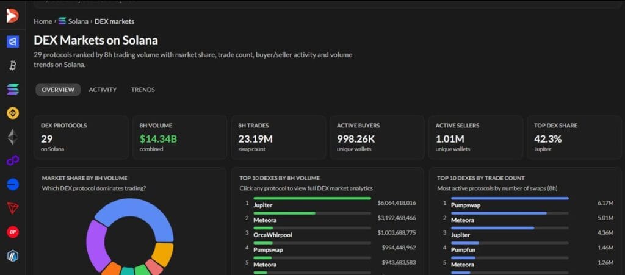Open Jupiter in top volume list
The height and width of the screenshot is (275, 625).
click(x=262, y=205)
